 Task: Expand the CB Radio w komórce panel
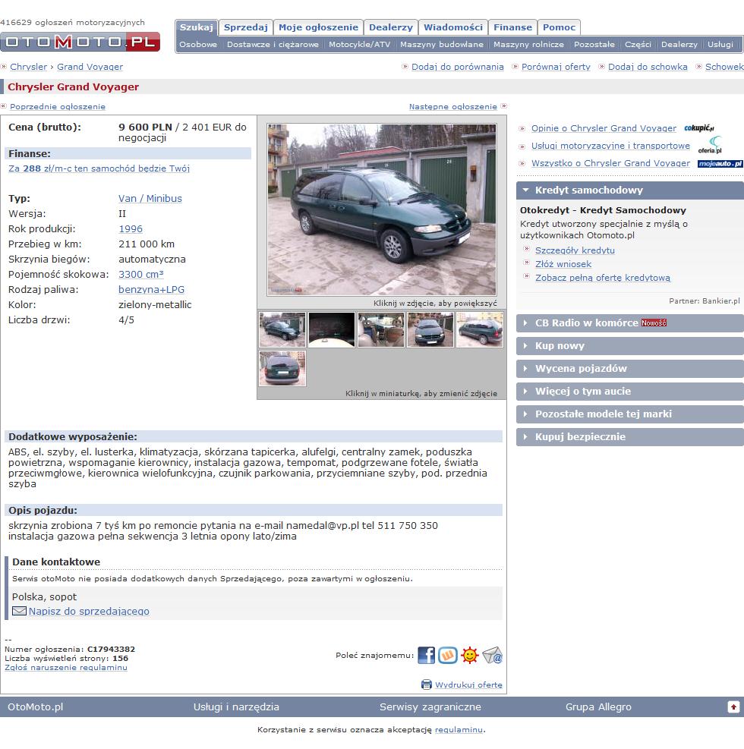tap(630, 323)
